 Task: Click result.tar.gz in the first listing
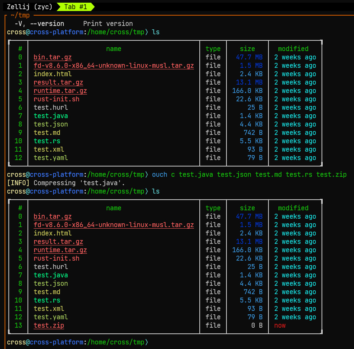click(x=58, y=82)
